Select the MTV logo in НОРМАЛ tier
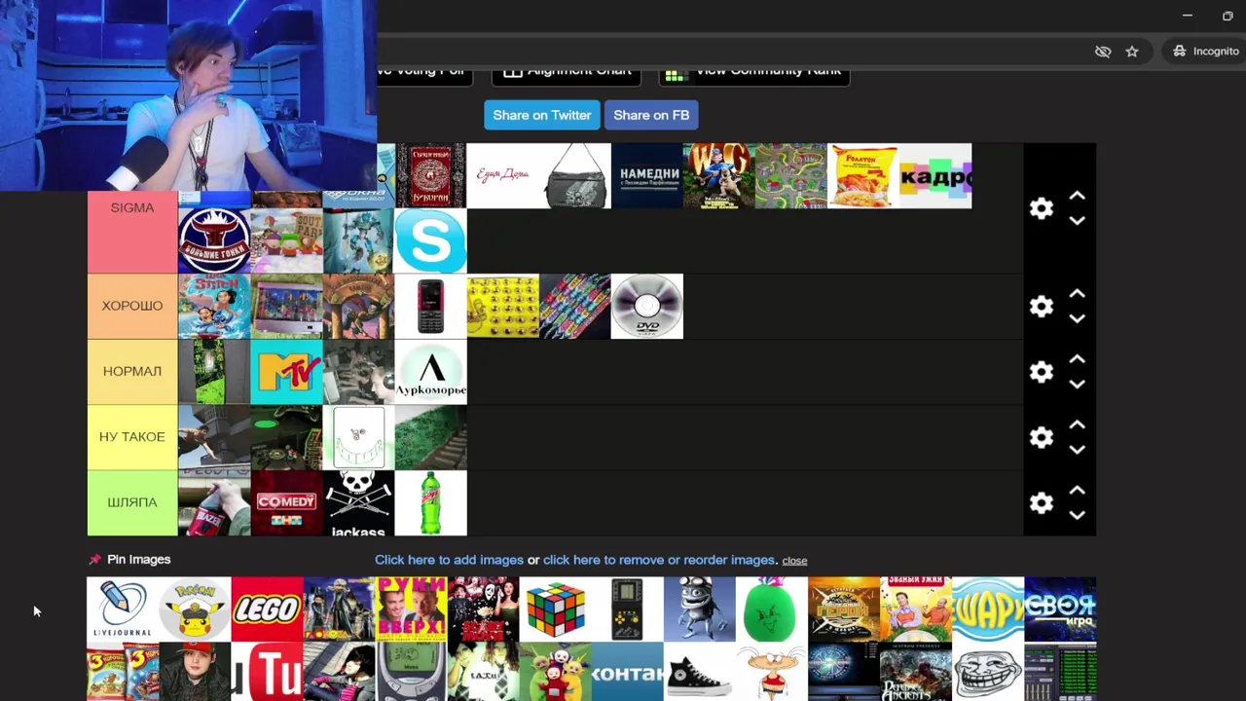The image size is (1246, 701). [286, 372]
